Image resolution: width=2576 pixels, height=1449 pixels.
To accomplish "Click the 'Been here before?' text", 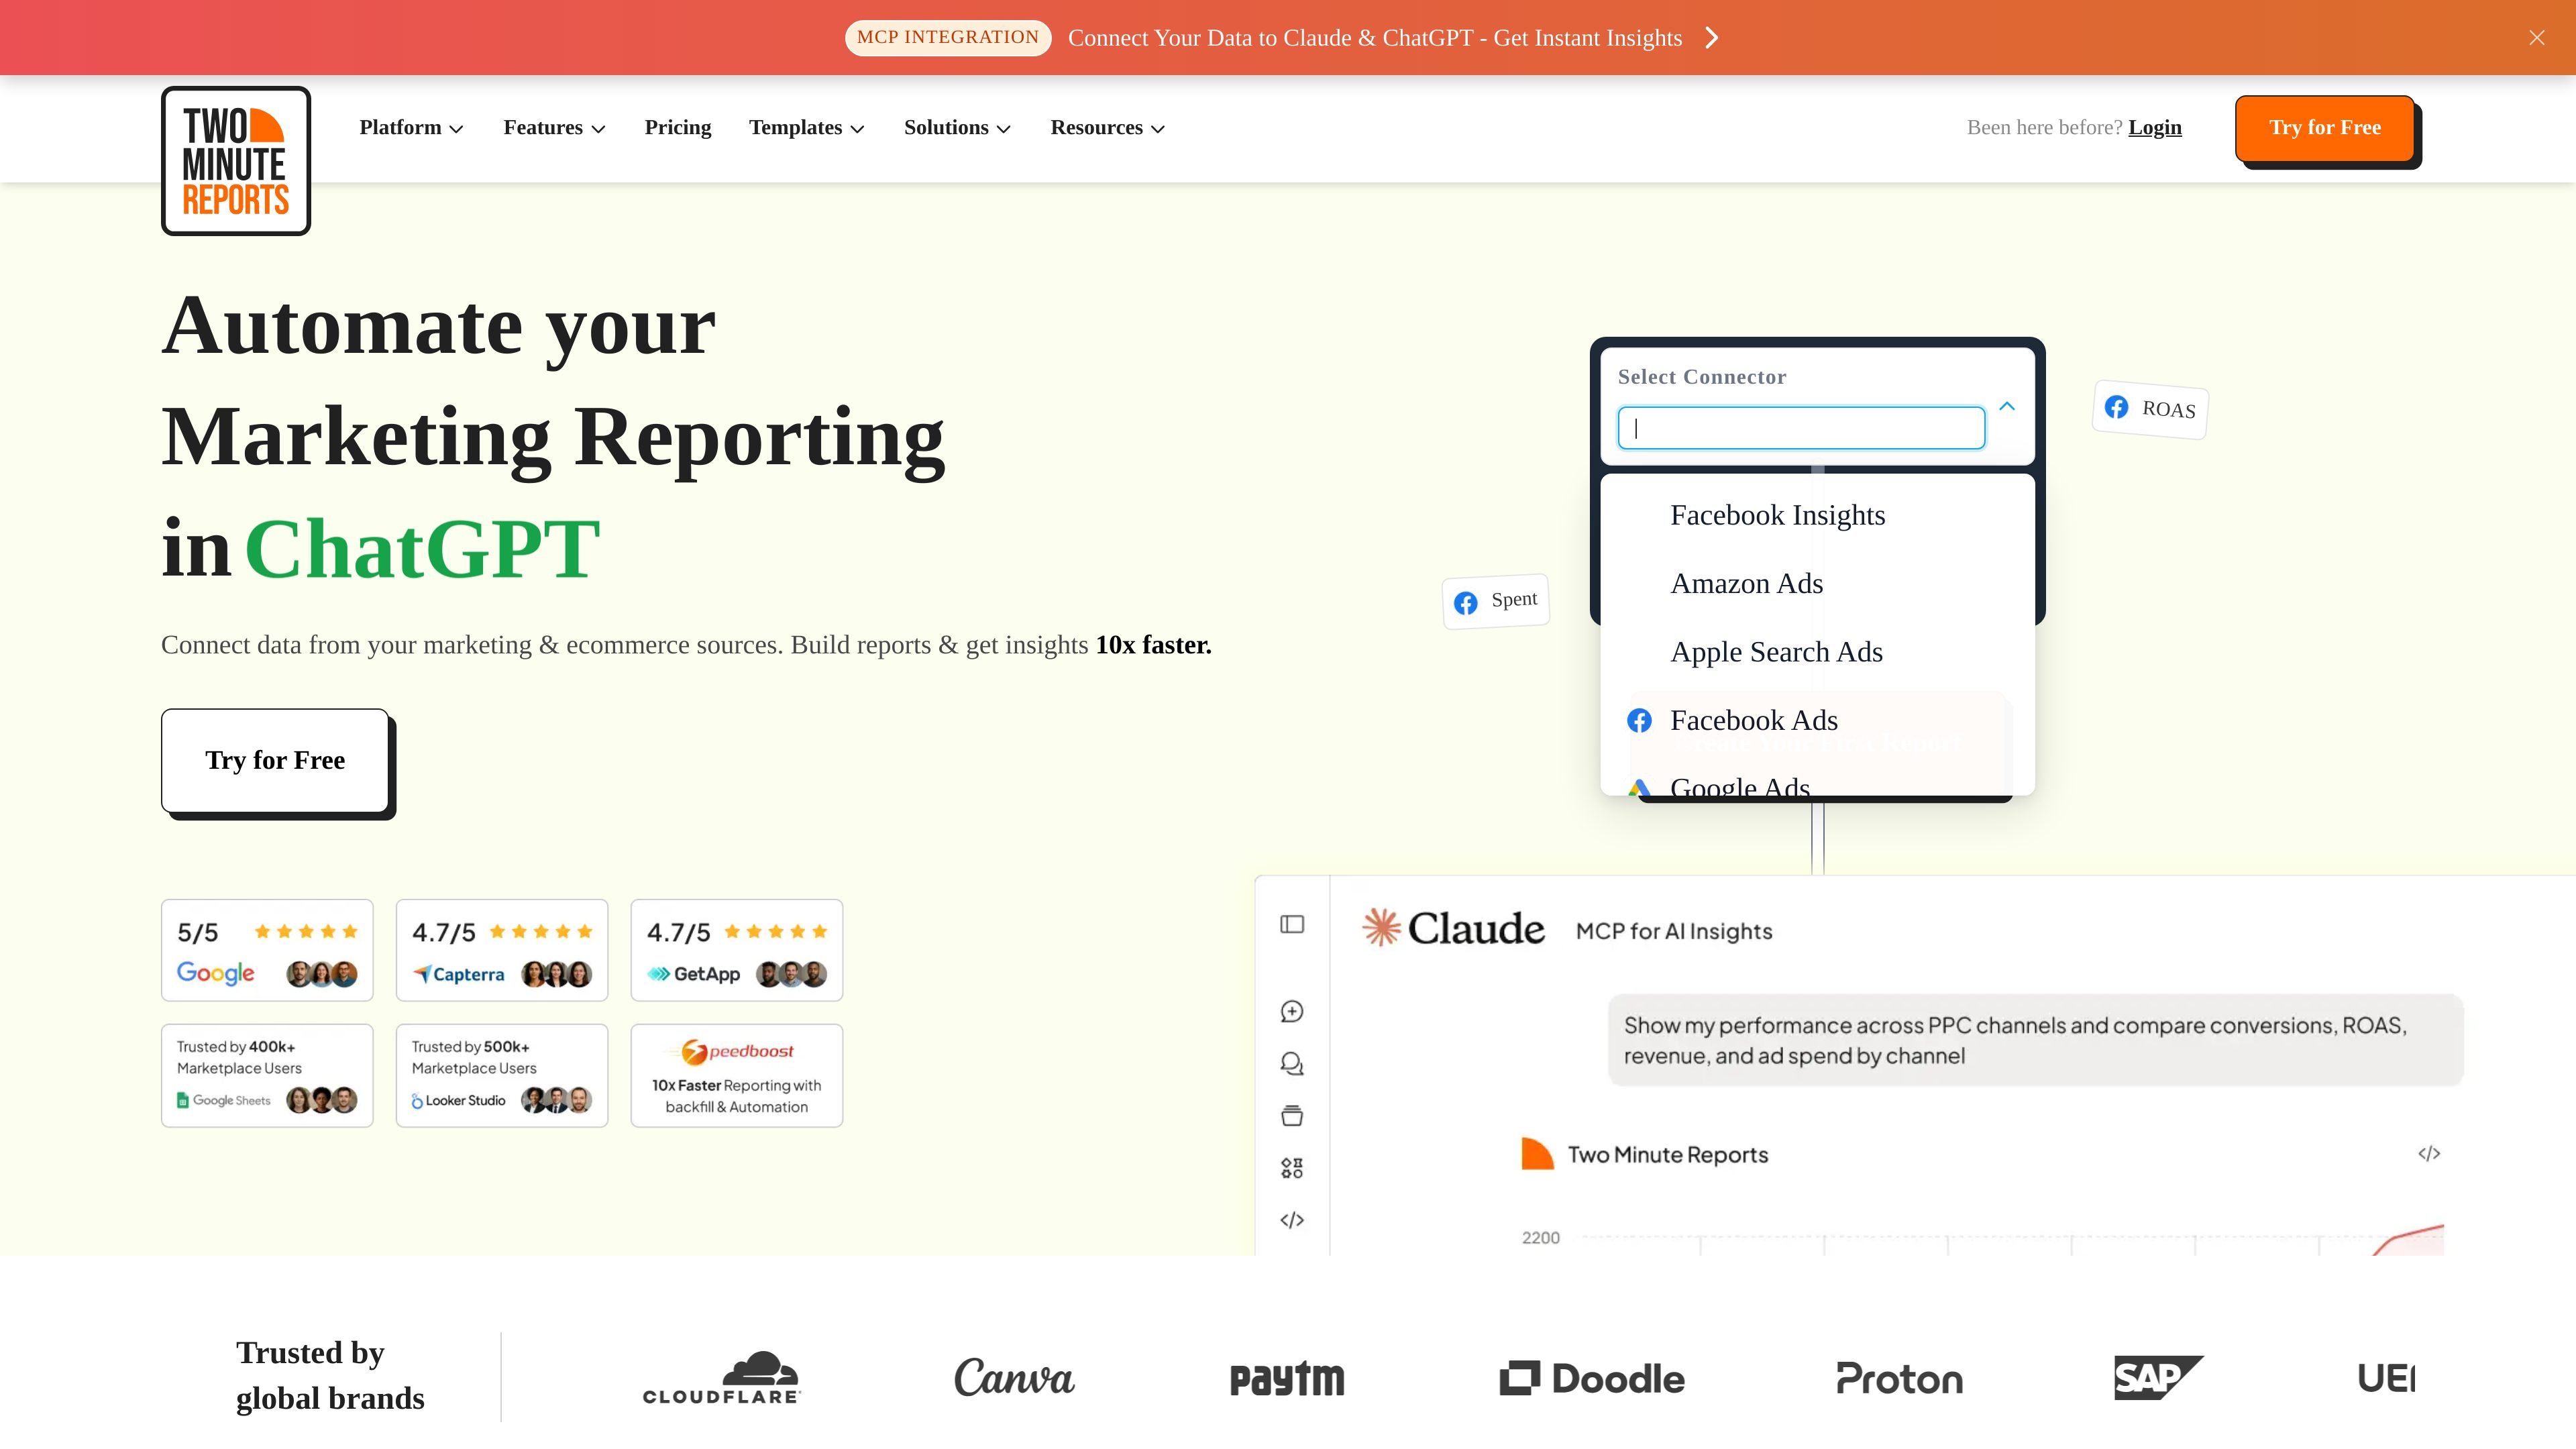I will tap(2044, 128).
